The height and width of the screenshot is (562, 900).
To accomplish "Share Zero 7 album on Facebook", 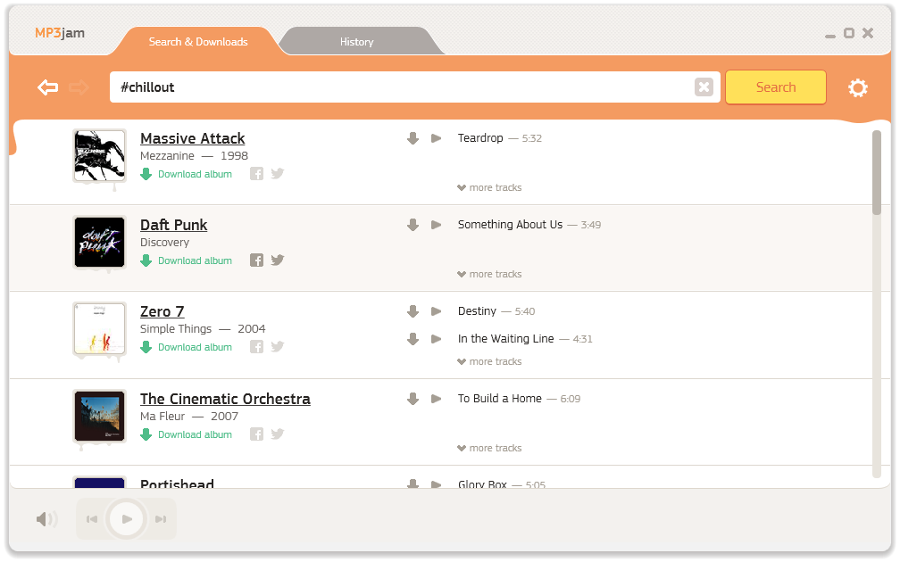I will [x=256, y=347].
